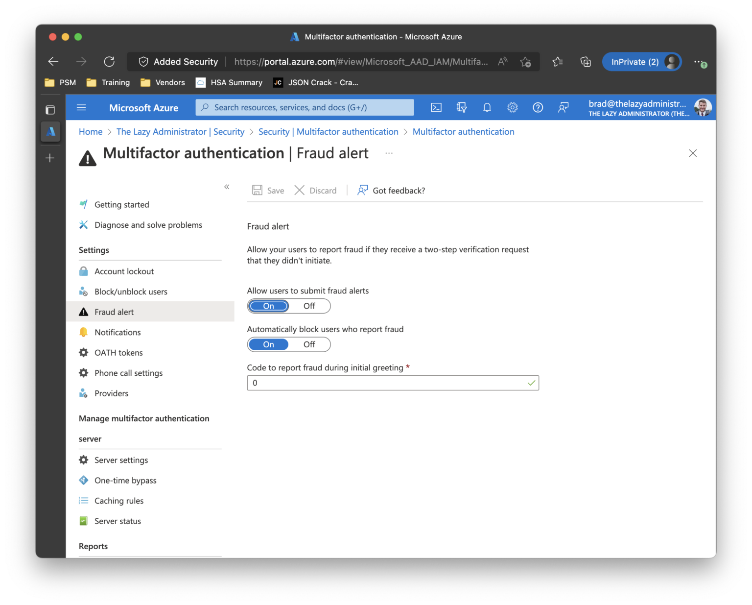Open a new tab with plus icon
752x605 pixels.
[50, 158]
